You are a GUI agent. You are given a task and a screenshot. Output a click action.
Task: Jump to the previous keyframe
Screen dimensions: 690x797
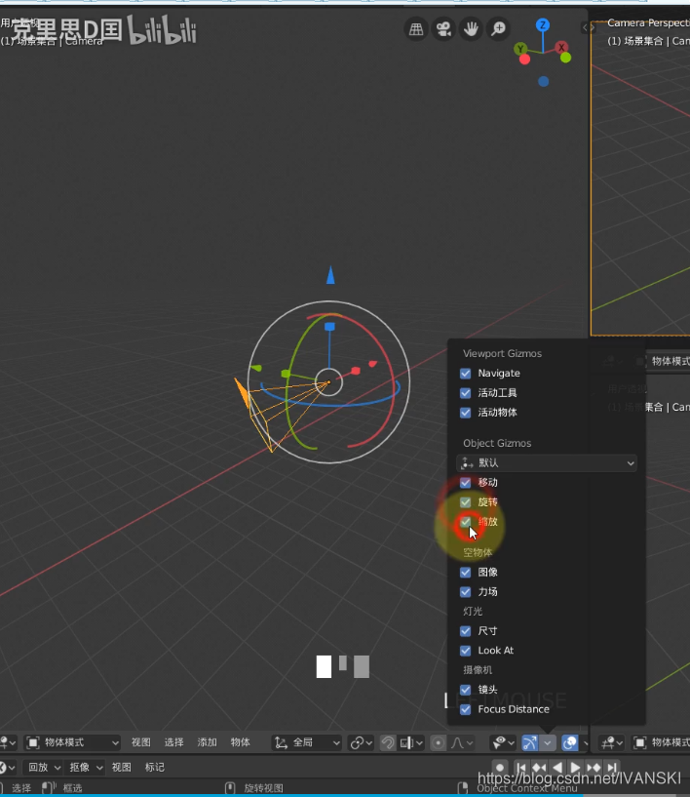click(539, 767)
